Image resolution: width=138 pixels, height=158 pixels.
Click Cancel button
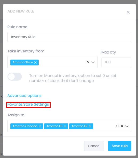(94, 146)
